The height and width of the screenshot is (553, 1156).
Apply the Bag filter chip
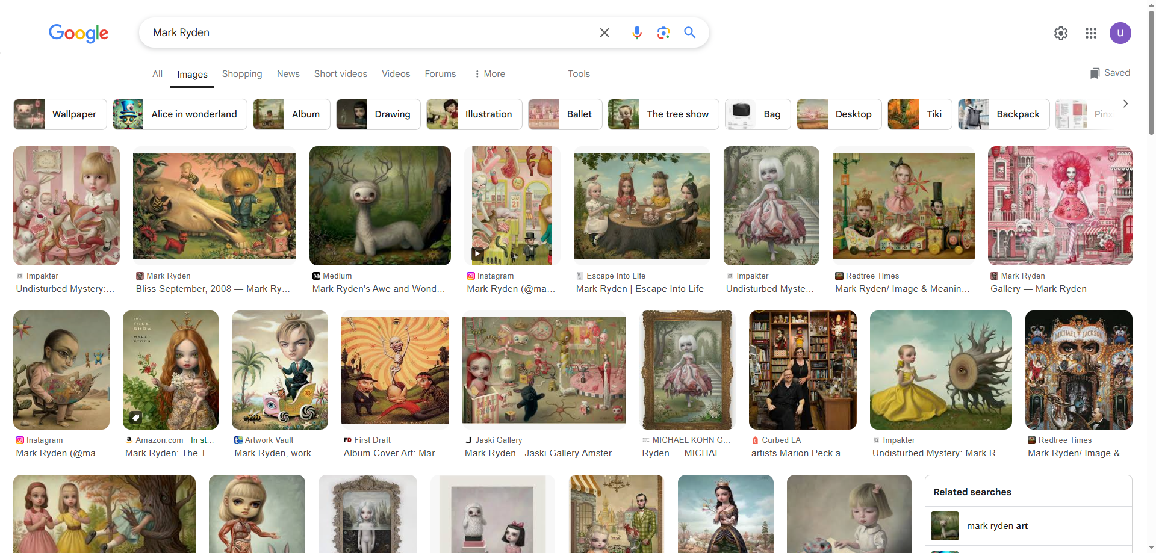click(758, 114)
